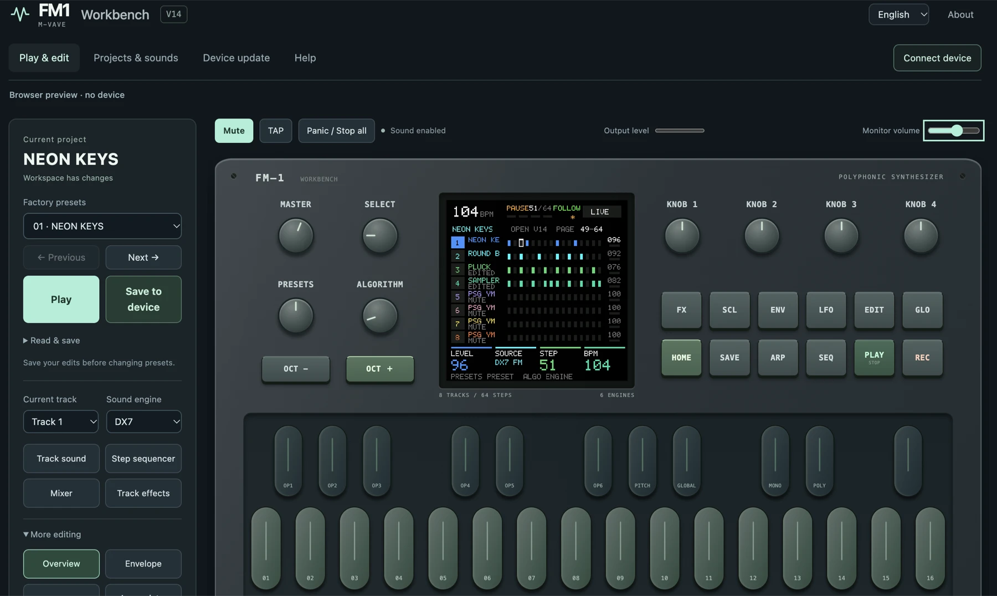
Task: Click KNOB 4 on the synth panel
Action: click(921, 235)
